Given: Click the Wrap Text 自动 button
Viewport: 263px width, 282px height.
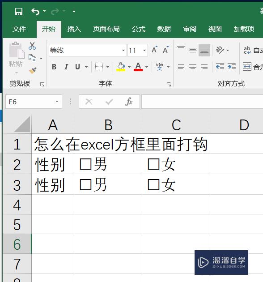Looking at the screenshot, I should [x=253, y=50].
